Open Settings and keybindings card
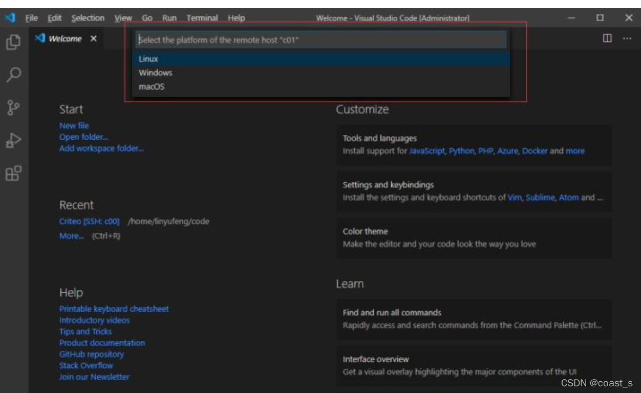The image size is (641, 393). pos(474,191)
